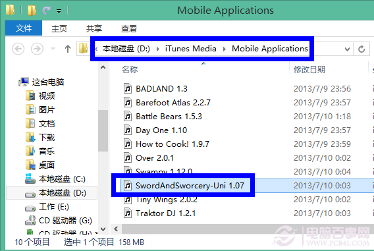This screenshot has height=251, width=374.
Task: Select the Day One 1.10 file
Action: [161, 130]
